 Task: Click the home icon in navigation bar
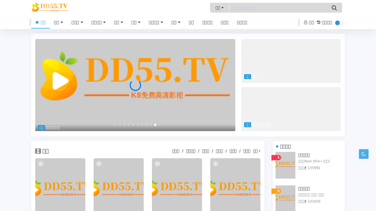[x=37, y=23]
